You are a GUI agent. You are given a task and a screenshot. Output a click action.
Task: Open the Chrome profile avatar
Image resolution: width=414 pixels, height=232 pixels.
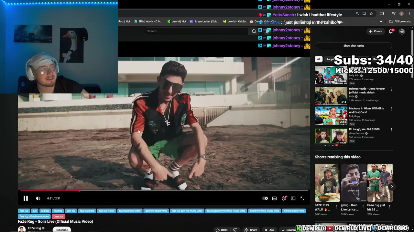[x=401, y=14]
